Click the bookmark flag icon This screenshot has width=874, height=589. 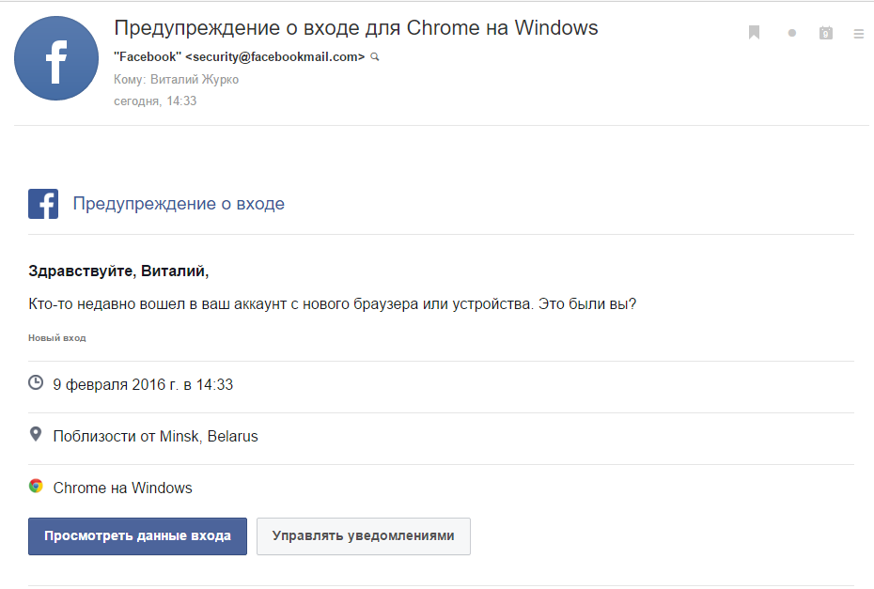(754, 33)
